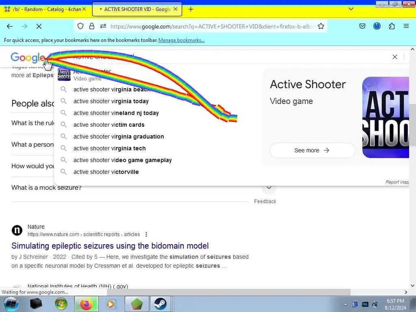Image resolution: width=416 pixels, height=312 pixels.
Task: Go back with the browser back arrow
Action: [10, 26]
